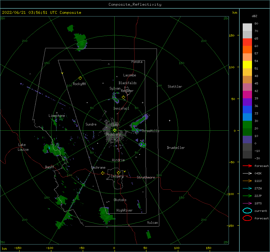Image resolution: width=270 pixels, height=252 pixels.
Task: Click the Sundre city label
Action: [91, 124]
